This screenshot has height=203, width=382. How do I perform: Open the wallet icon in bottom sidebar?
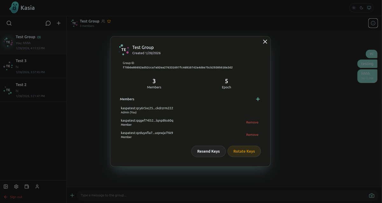point(27,186)
